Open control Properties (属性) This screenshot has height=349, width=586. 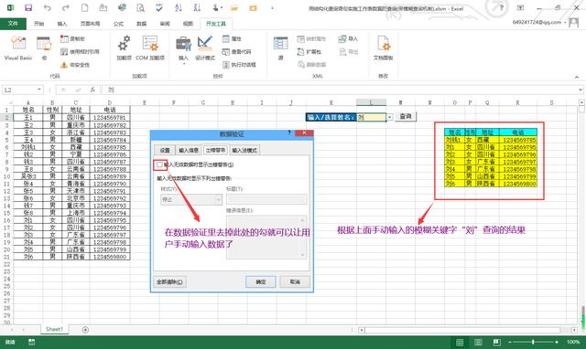232,38
